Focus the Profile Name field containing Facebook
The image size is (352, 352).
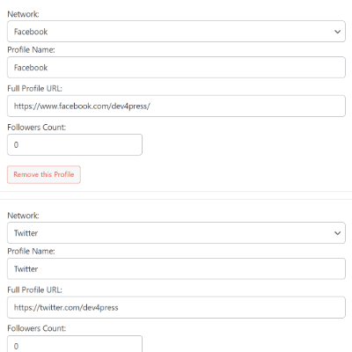176,68
